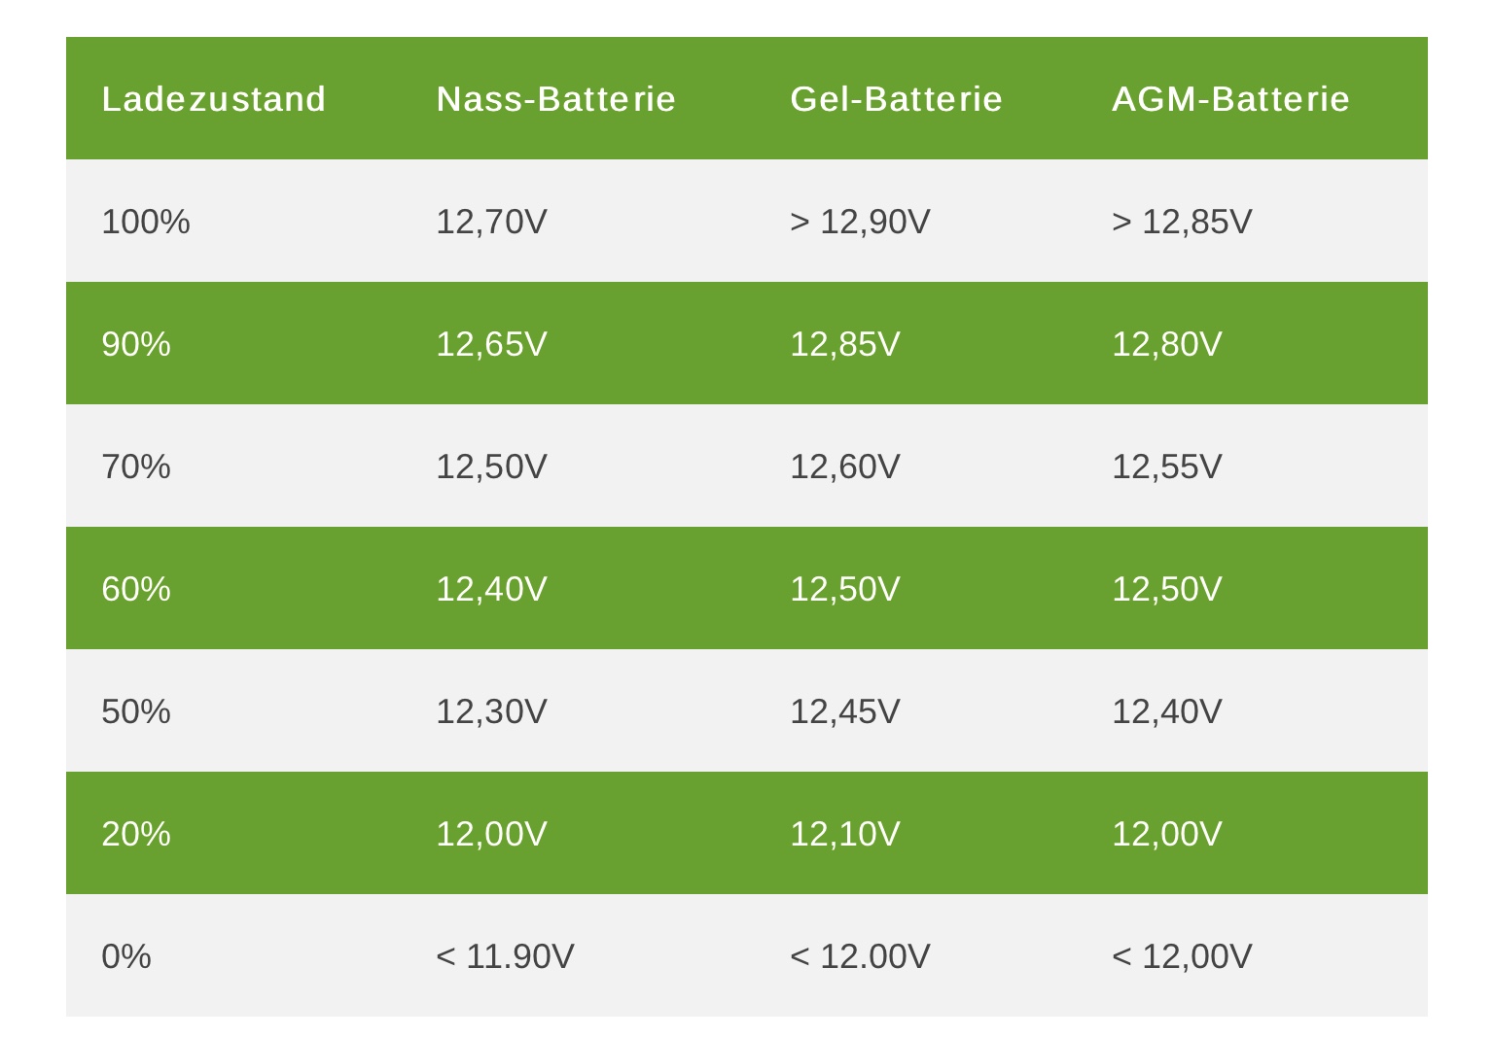Select the 60% row label
Image resolution: width=1494 pixels, height=1037 pixels.
click(136, 589)
